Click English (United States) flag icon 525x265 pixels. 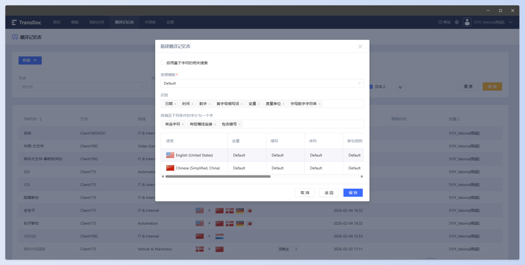point(170,155)
